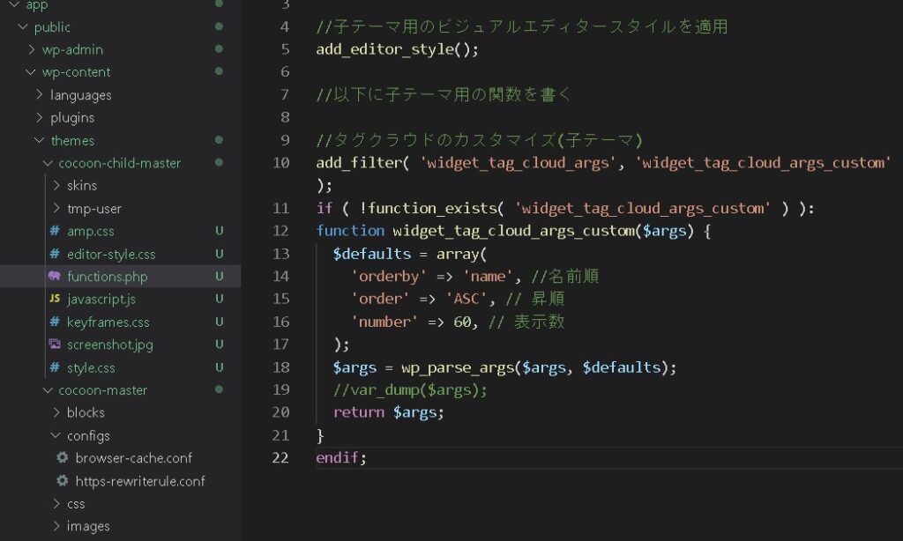Click the JS icon next to javascript.js
Viewport: 903px width, 541px height.
point(55,300)
